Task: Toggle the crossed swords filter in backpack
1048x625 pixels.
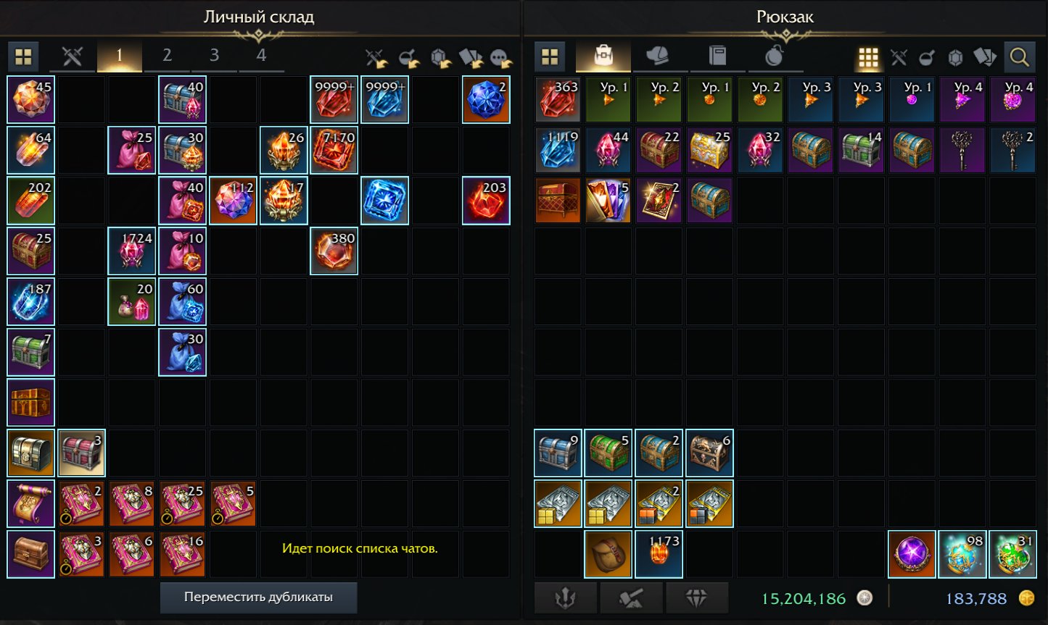Action: tap(899, 57)
